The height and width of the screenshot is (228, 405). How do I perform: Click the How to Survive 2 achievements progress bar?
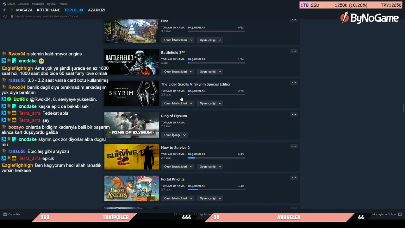(216, 158)
